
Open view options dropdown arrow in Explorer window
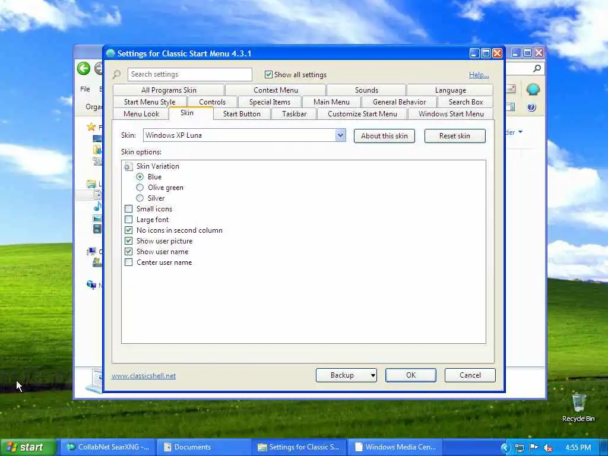tap(520, 132)
